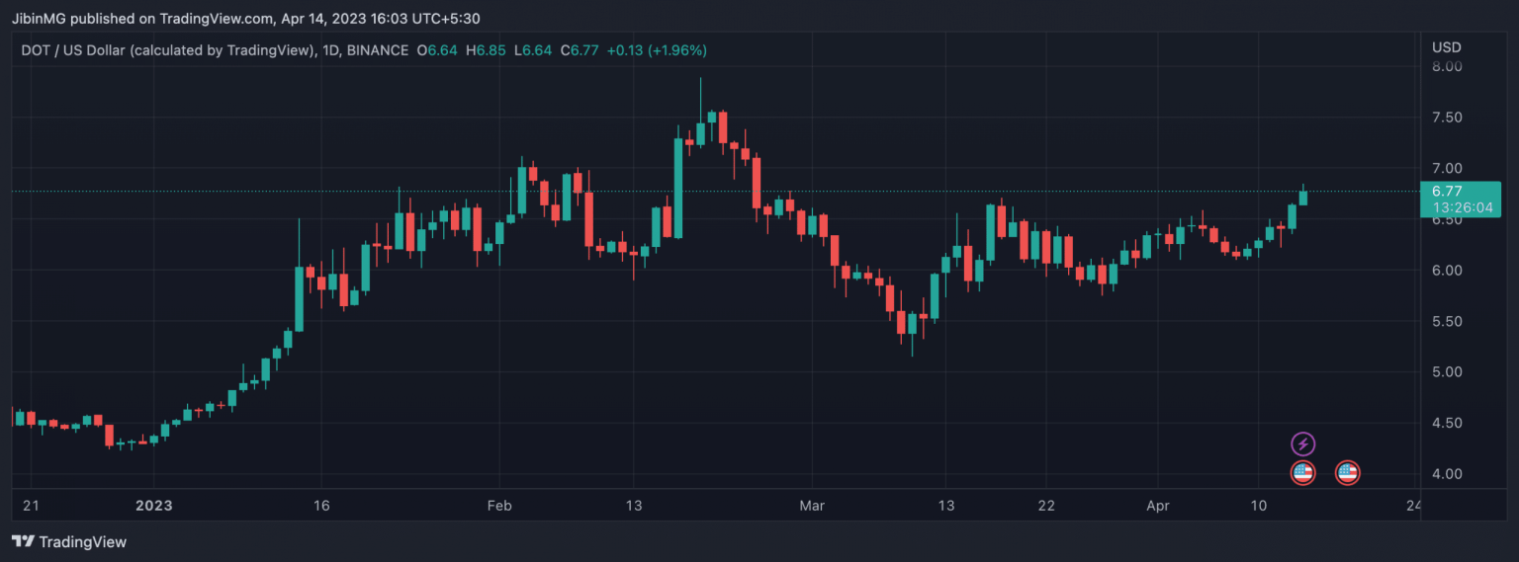Click the 8.00 level on the price axis
Image resolution: width=1519 pixels, height=562 pixels.
(x=1446, y=66)
